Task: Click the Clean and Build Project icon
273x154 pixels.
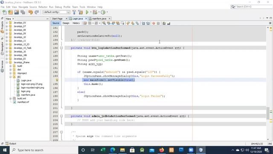Action: click(81, 12)
